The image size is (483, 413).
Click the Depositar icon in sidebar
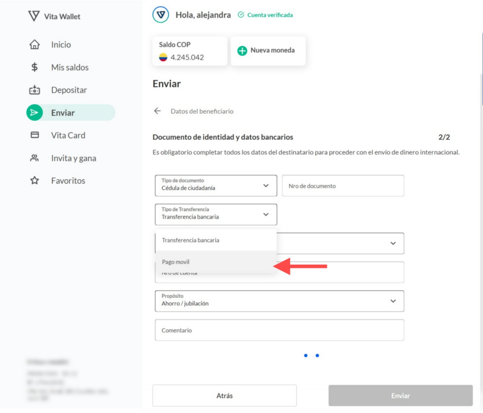pos(34,90)
